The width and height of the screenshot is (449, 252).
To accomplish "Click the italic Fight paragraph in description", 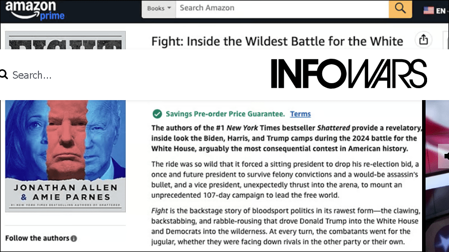I will point(286,226).
